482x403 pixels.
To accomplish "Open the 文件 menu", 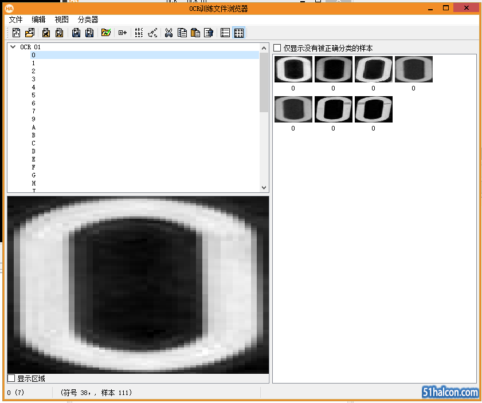I will click(x=15, y=19).
